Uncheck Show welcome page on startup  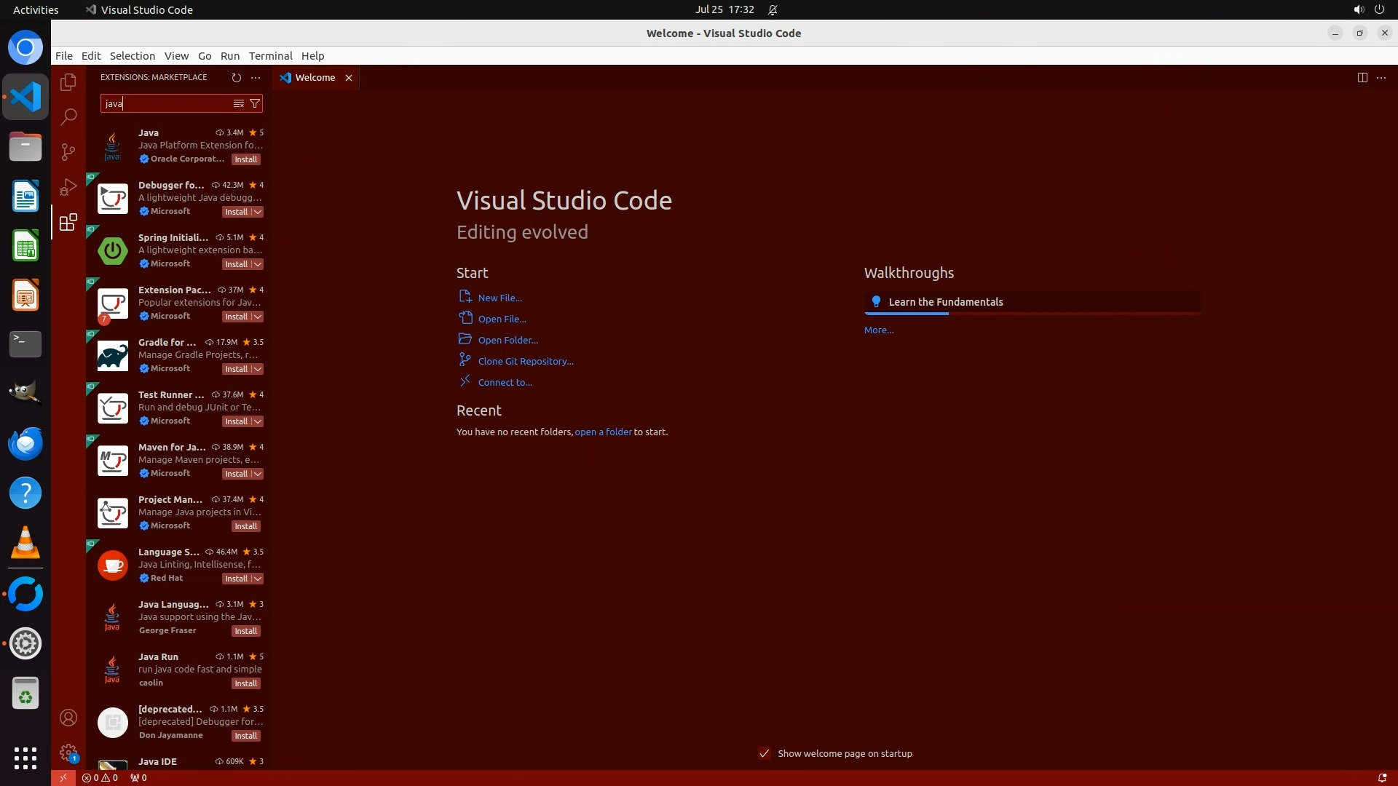pyautogui.click(x=765, y=753)
